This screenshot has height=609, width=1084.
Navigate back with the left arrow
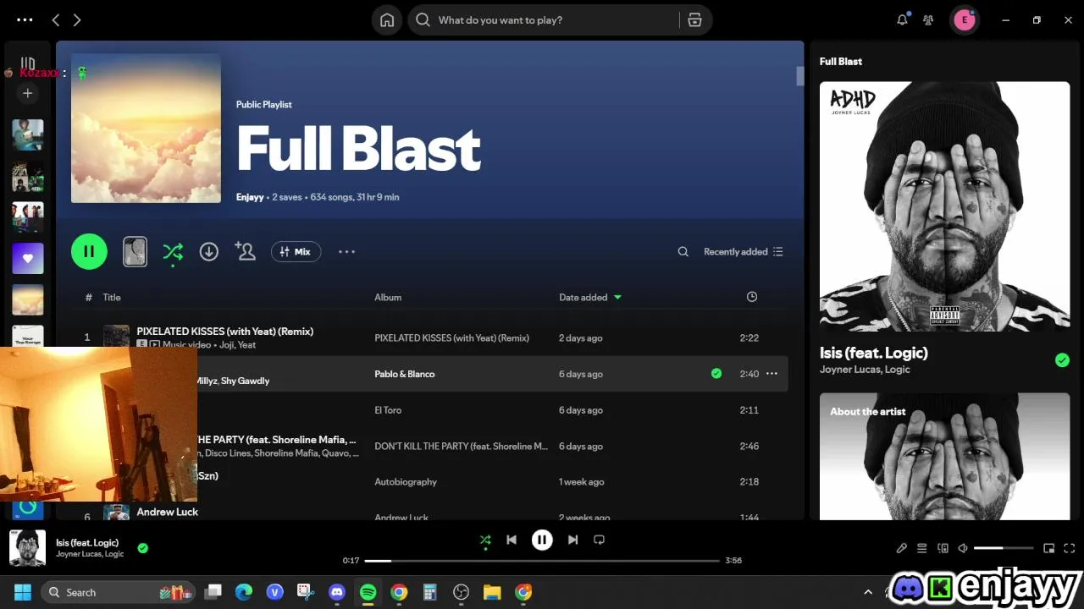[56, 19]
